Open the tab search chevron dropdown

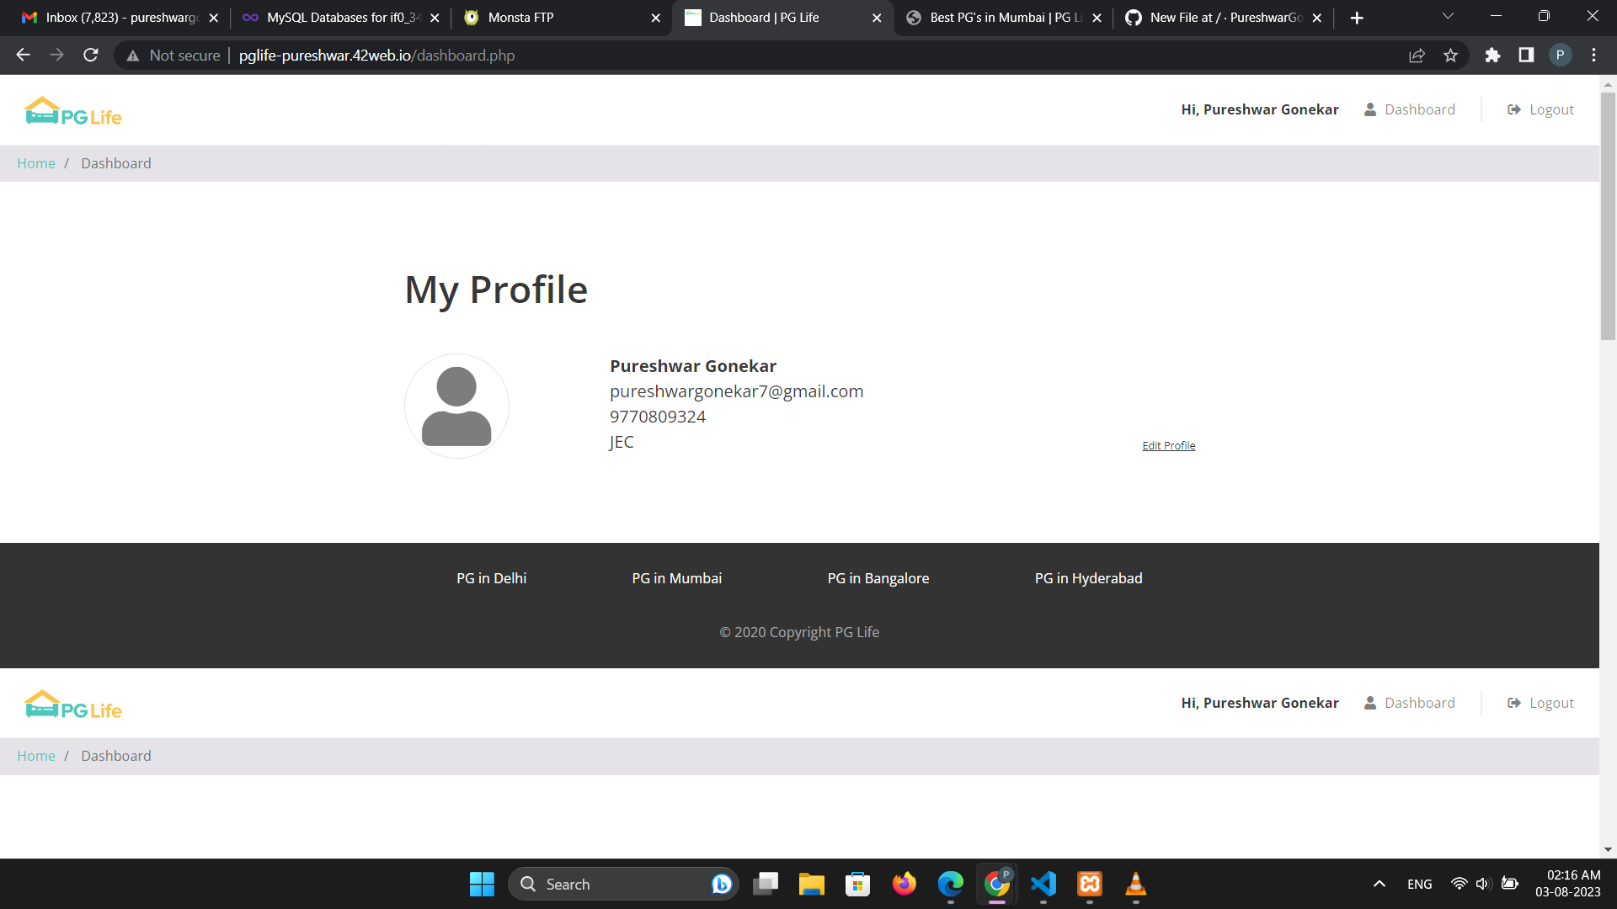click(x=1447, y=17)
